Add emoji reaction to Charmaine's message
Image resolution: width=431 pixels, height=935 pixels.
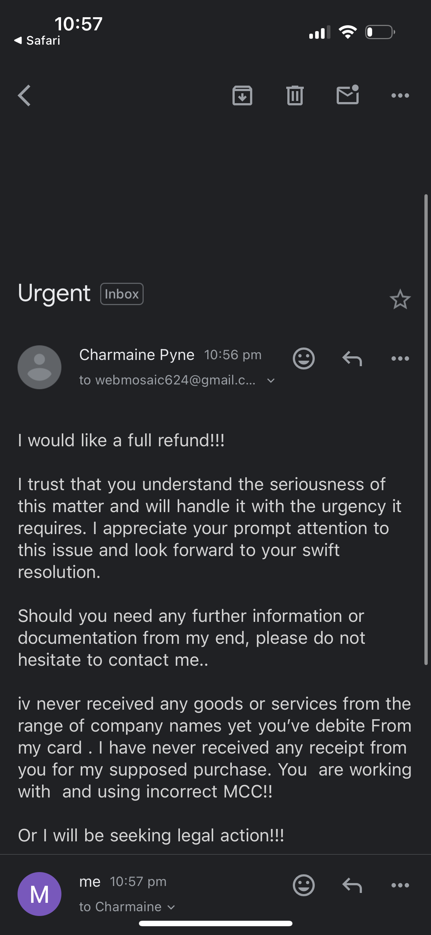tap(303, 358)
